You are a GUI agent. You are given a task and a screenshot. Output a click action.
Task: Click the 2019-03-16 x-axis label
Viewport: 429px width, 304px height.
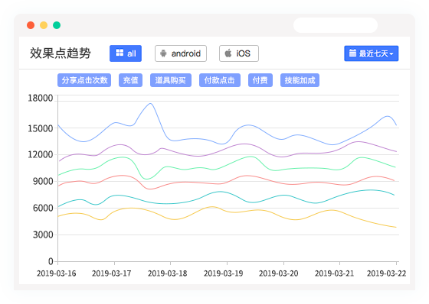click(x=57, y=273)
